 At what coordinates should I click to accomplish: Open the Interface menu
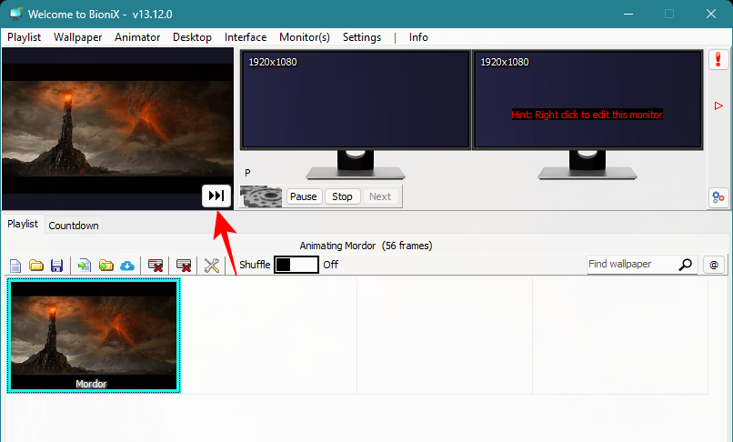pyautogui.click(x=246, y=37)
